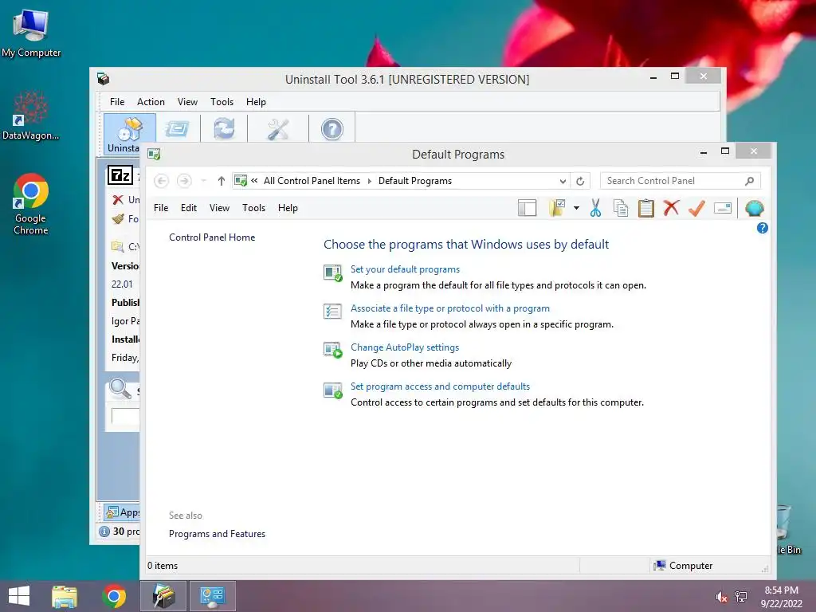Click the preview pane layout icon in Default Programs toolbar

click(528, 208)
